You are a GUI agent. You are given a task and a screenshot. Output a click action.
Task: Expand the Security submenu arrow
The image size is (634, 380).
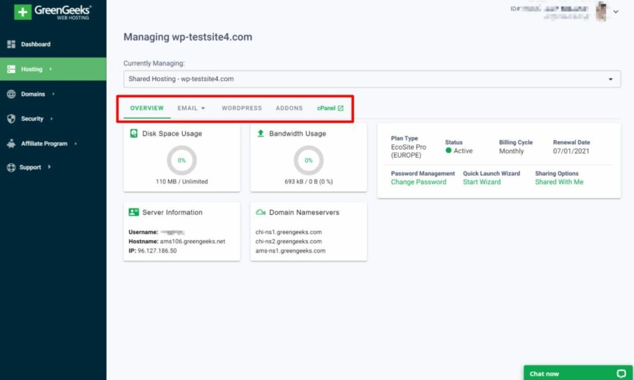tap(51, 119)
